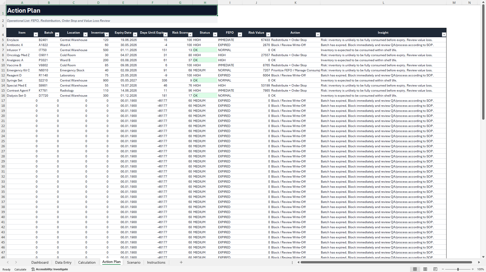This screenshot has height=272, width=486.
Task: Click the vertical scrollbar thumb
Action: coord(483,62)
